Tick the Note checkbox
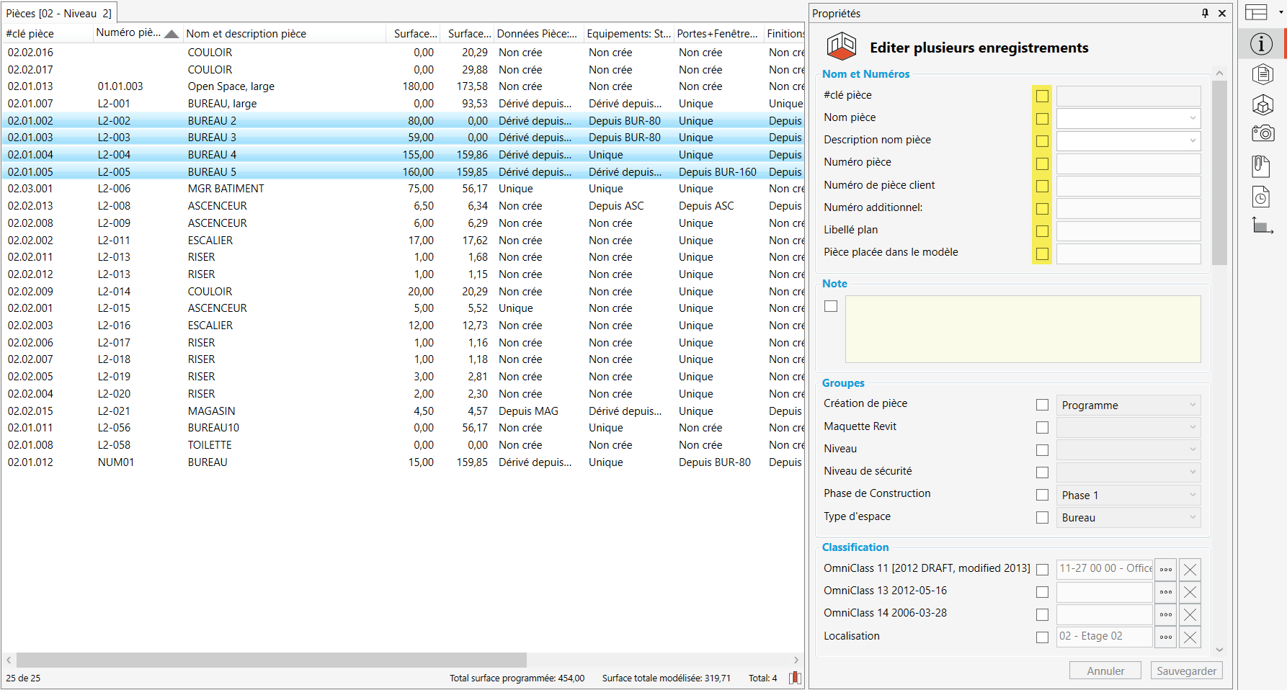This screenshot has width=1287, height=690. (831, 306)
